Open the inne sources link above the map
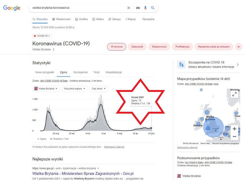Image resolution: width=245 pixels, height=181 pixels. (216, 84)
